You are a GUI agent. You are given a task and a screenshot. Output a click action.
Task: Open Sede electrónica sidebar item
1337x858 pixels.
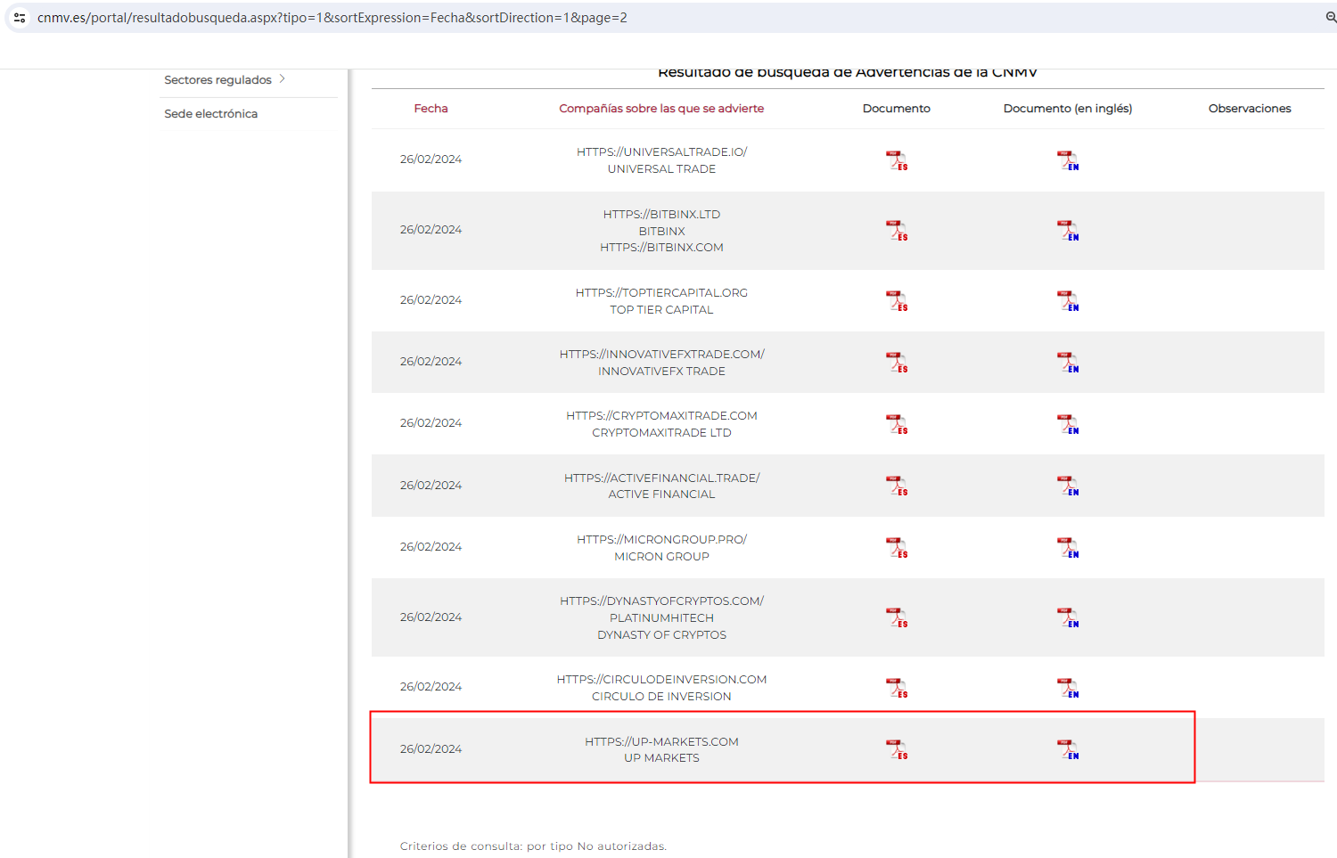click(x=211, y=114)
